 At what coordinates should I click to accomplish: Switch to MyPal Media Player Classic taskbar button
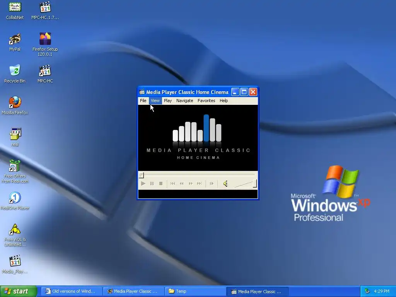(133, 291)
